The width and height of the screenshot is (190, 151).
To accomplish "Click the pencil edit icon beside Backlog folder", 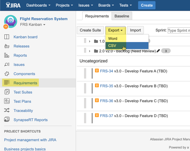I will click(158, 51).
